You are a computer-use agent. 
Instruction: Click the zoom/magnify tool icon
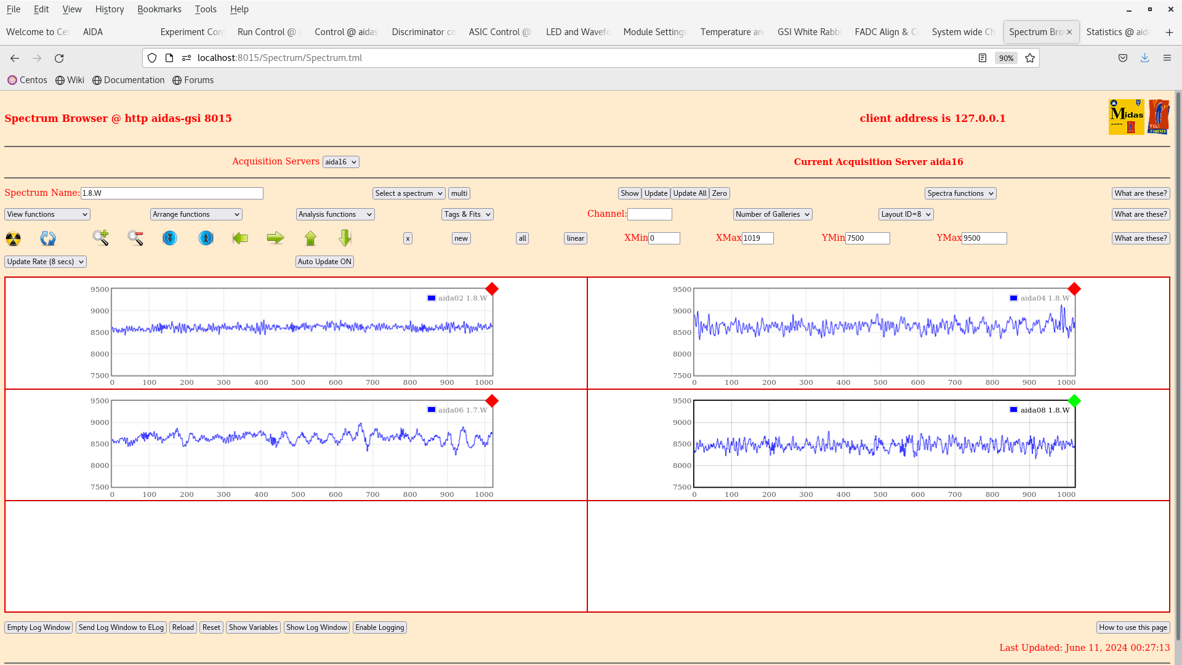[x=101, y=238]
